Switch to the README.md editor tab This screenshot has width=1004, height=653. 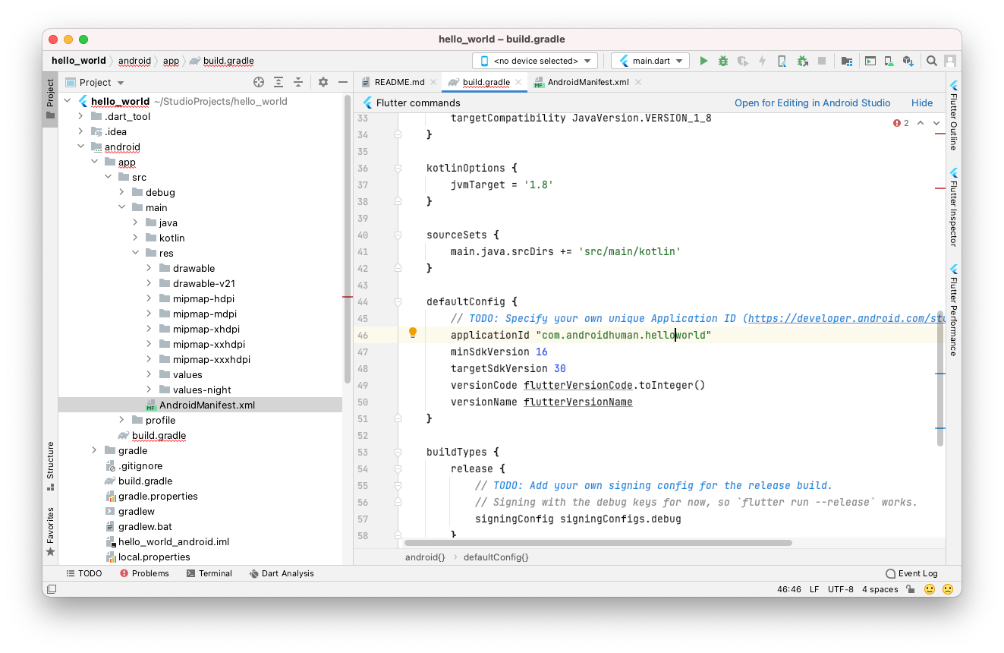pos(399,82)
